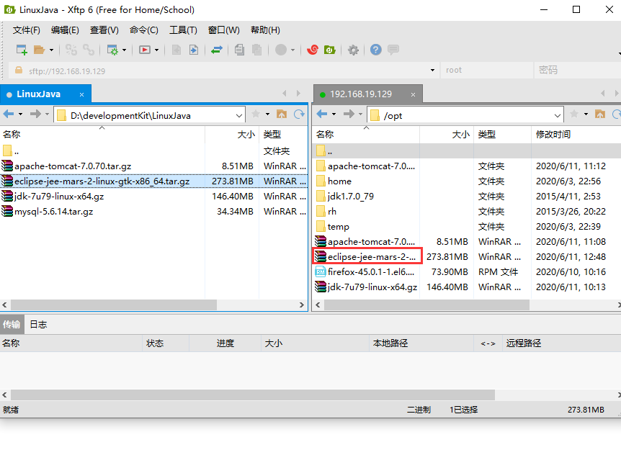Go back in remote /opt pane
621x468 pixels.
pyautogui.click(x=322, y=114)
